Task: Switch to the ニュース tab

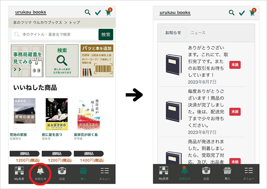Action: click(198, 33)
